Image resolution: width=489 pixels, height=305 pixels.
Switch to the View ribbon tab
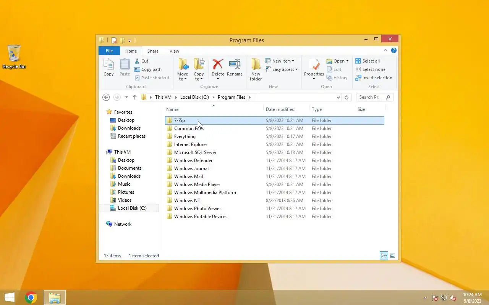point(174,51)
